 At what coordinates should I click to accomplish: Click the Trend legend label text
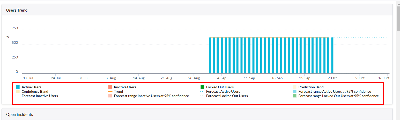[118, 91]
